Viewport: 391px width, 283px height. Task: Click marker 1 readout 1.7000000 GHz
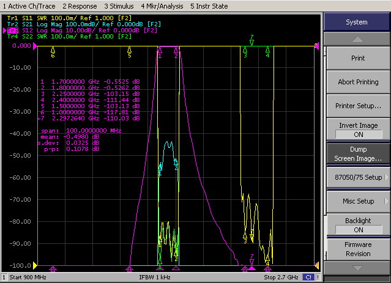(90, 82)
